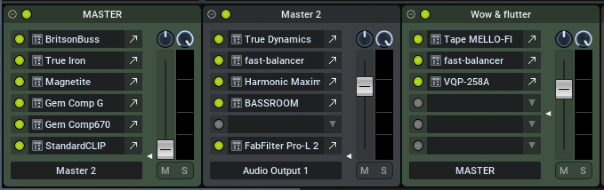This screenshot has height=190, width=604.
Task: Click the plugin icon beside FabFilter Pro-L 2
Action: tap(236, 146)
